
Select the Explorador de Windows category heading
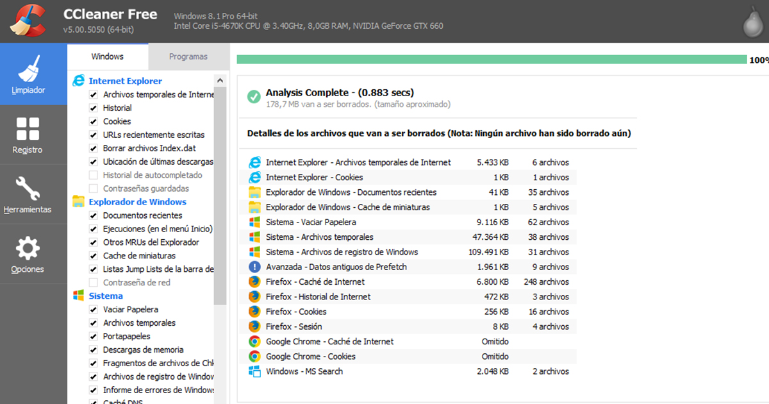138,201
